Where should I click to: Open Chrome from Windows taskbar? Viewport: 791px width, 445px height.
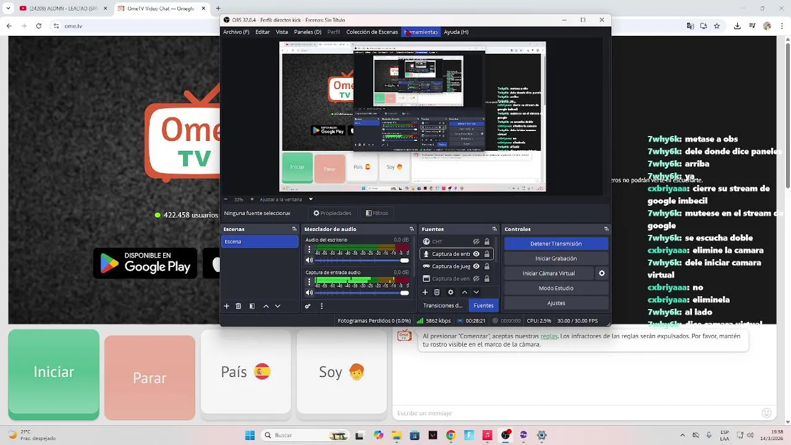pos(450,435)
